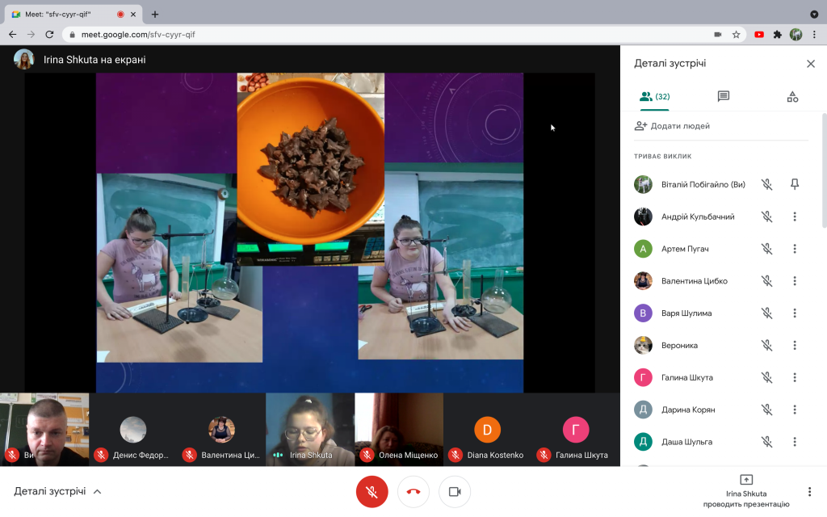This screenshot has width=827, height=517.
Task: Select Олена Міщенко video thumbnail
Action: pyautogui.click(x=399, y=430)
